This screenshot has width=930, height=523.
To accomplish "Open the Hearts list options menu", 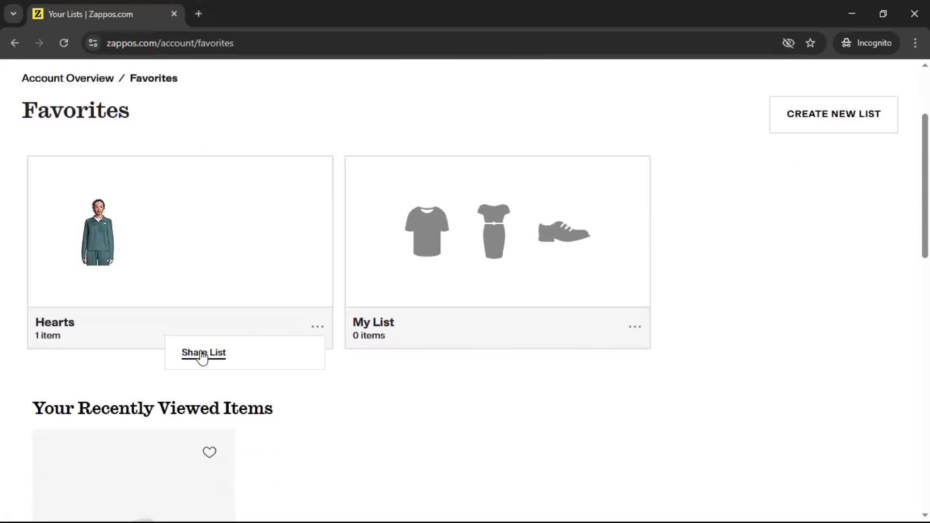I will pos(317,327).
